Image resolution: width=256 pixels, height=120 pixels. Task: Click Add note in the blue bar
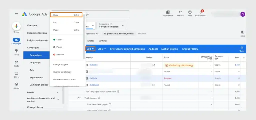point(153,49)
